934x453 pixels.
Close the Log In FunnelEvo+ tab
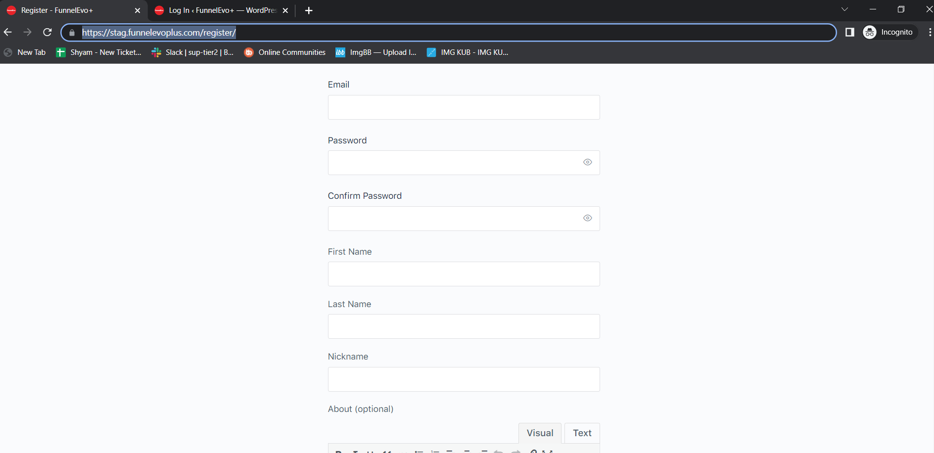(x=285, y=10)
